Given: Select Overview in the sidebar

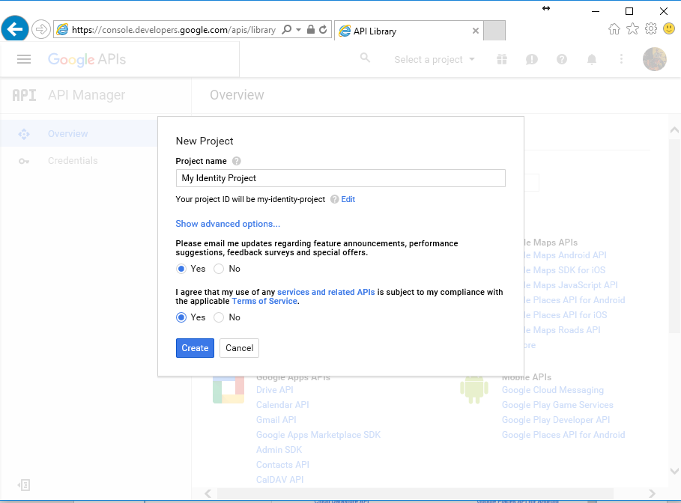Looking at the screenshot, I should pyautogui.click(x=79, y=134).
